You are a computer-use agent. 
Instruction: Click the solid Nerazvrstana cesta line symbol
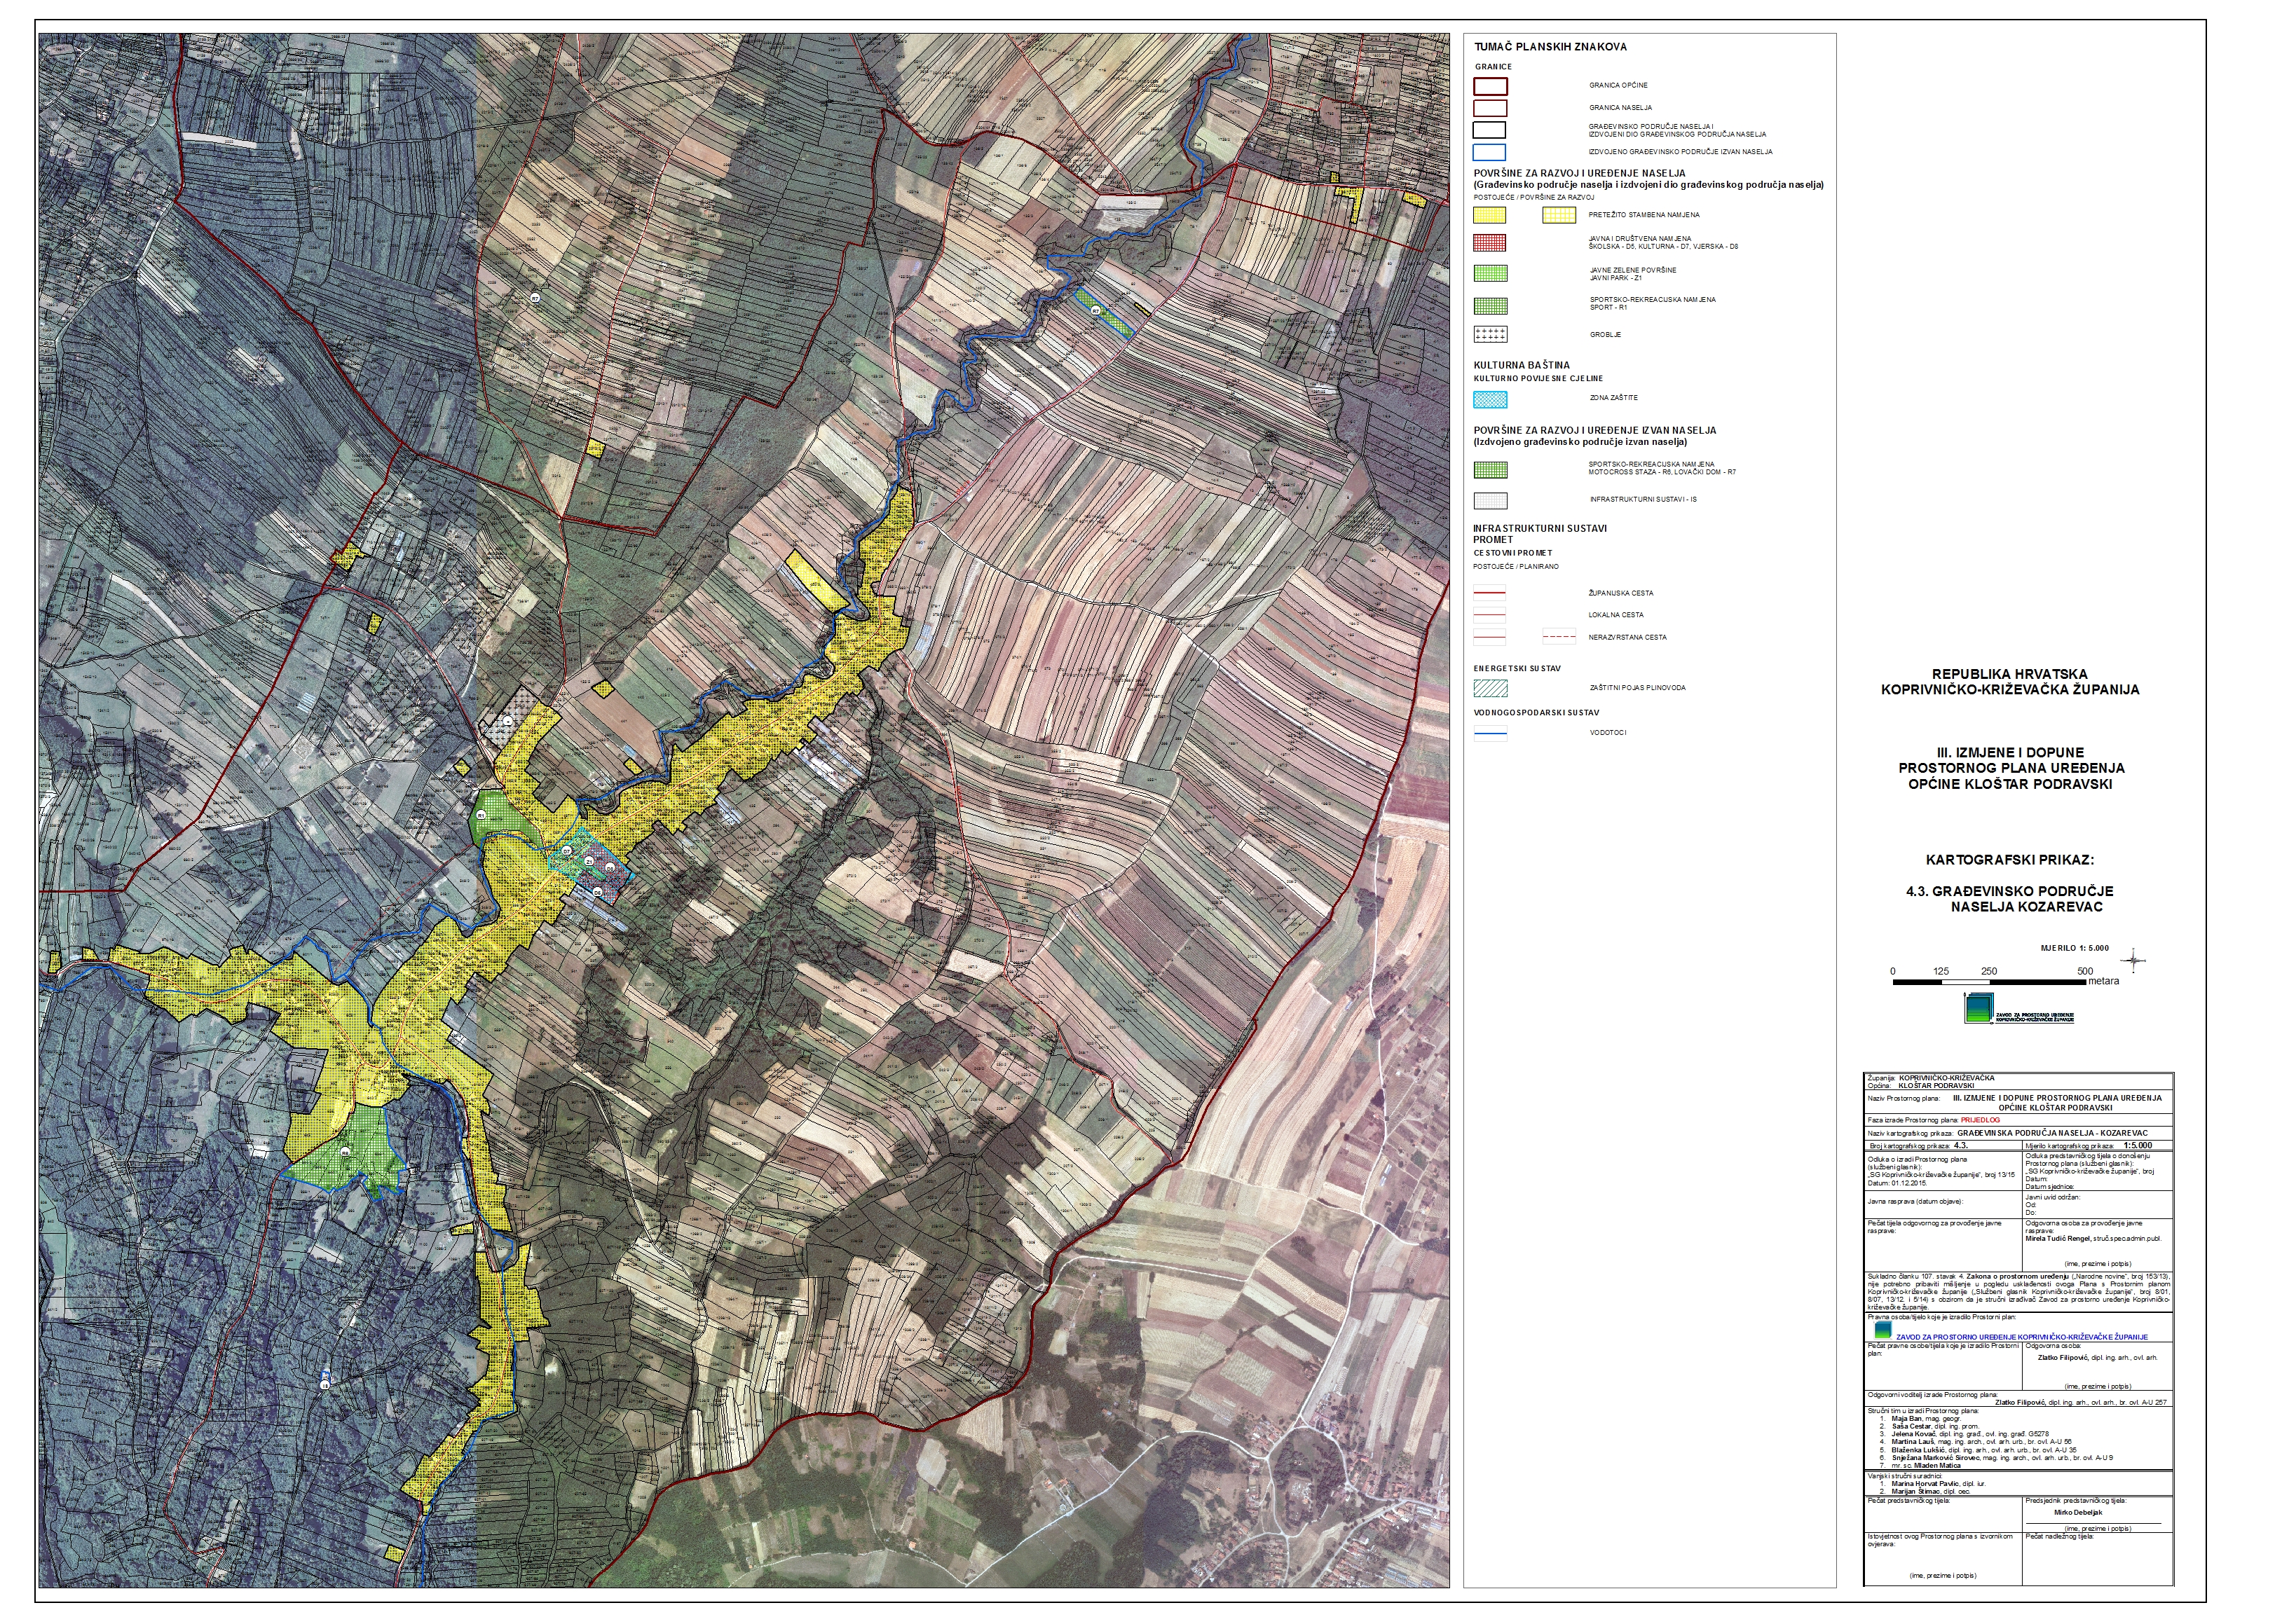(x=1489, y=637)
